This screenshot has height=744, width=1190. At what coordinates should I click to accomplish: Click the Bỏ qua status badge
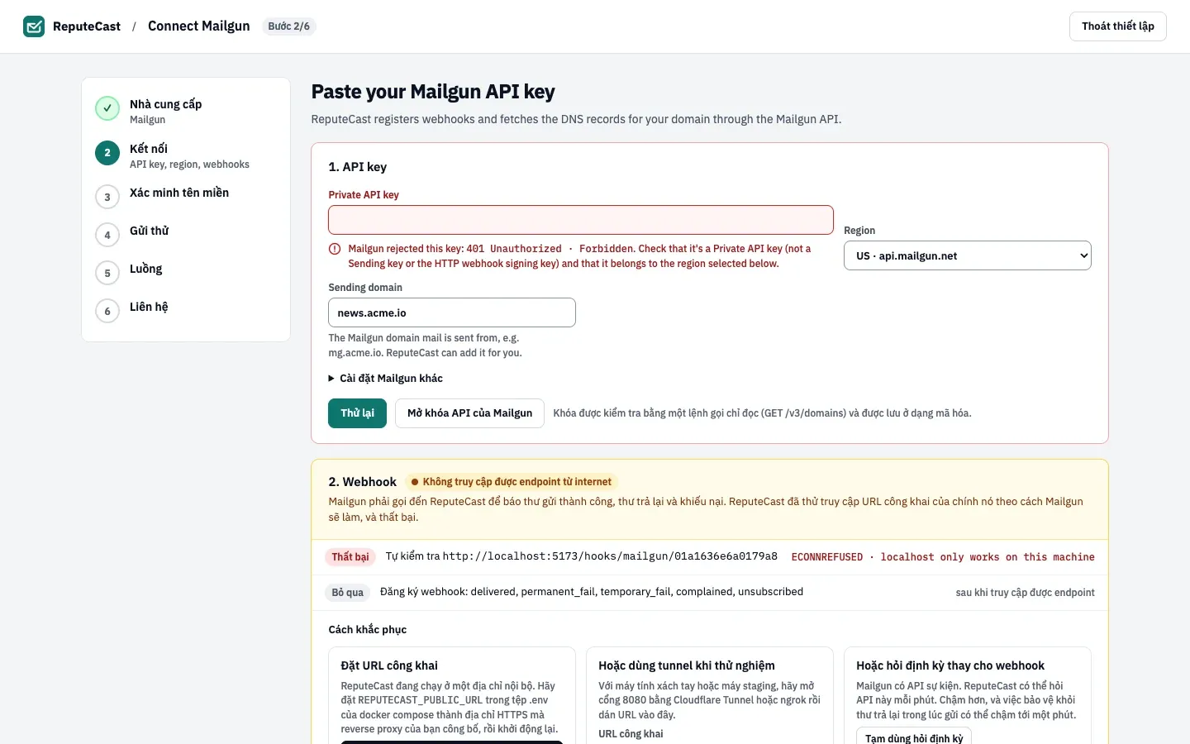[348, 593]
